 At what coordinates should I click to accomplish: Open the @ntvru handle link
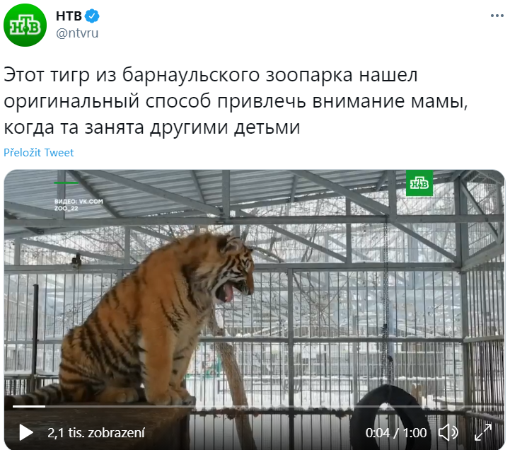tap(77, 33)
